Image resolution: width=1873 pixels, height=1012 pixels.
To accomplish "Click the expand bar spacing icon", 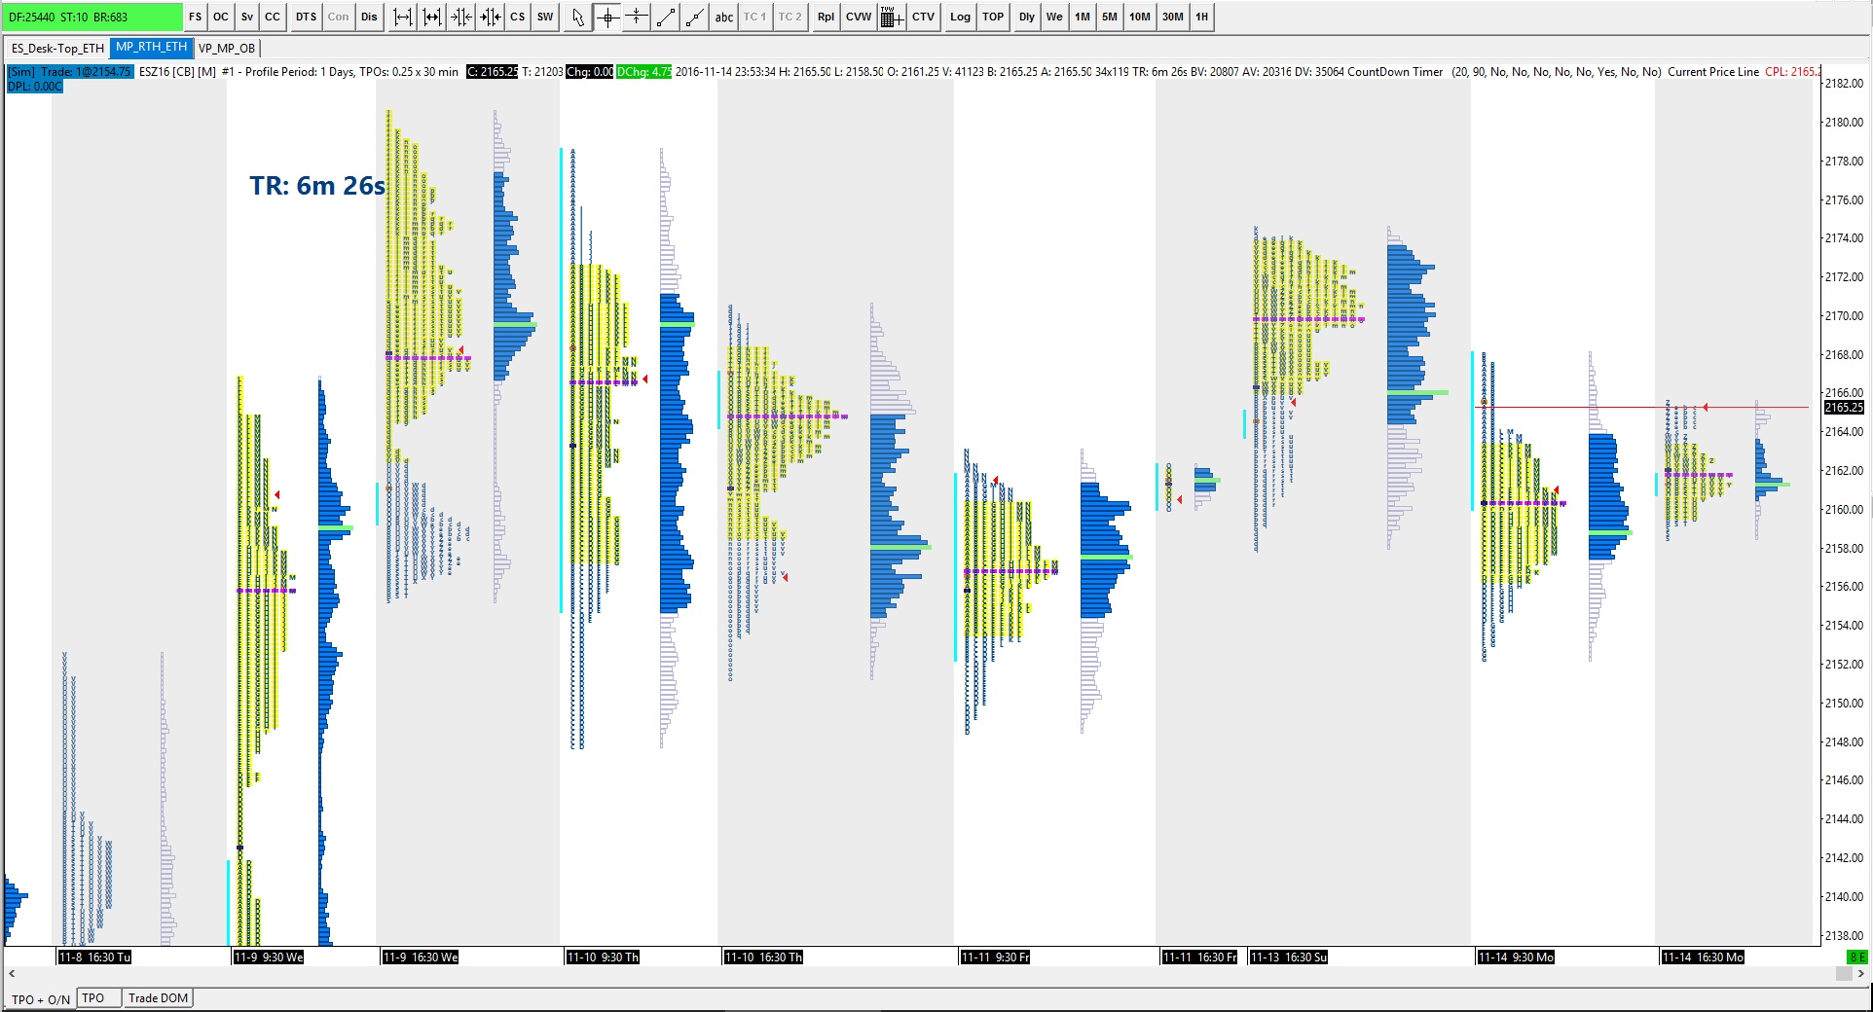I will point(491,18).
